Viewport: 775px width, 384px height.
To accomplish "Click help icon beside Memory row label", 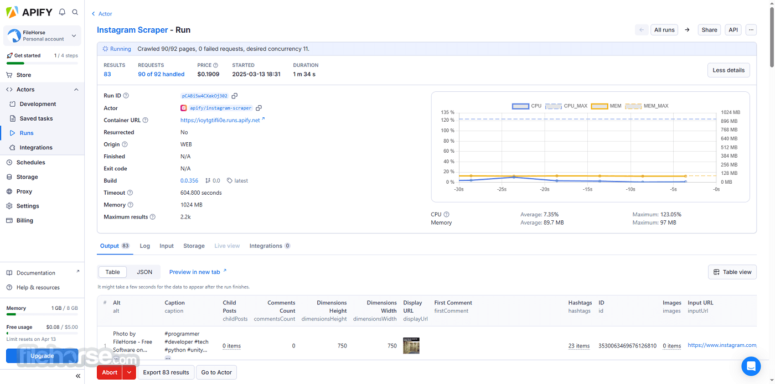I will [x=131, y=205].
